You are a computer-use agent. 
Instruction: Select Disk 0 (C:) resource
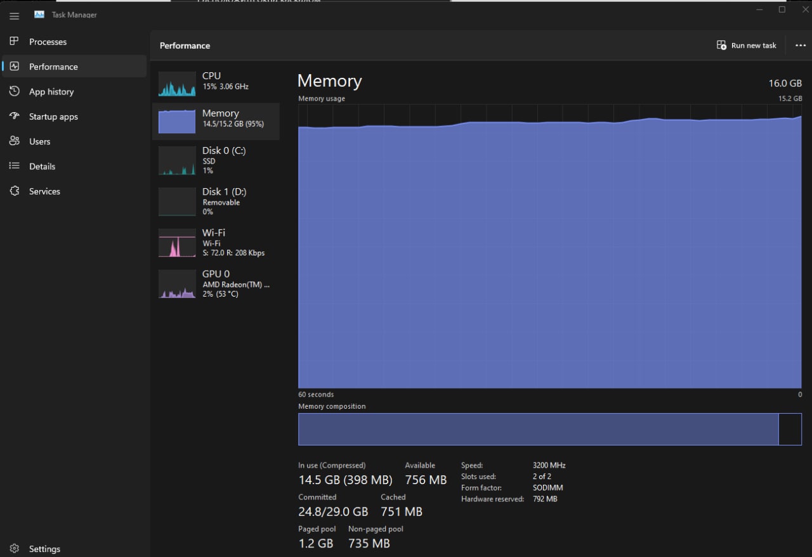(x=224, y=150)
